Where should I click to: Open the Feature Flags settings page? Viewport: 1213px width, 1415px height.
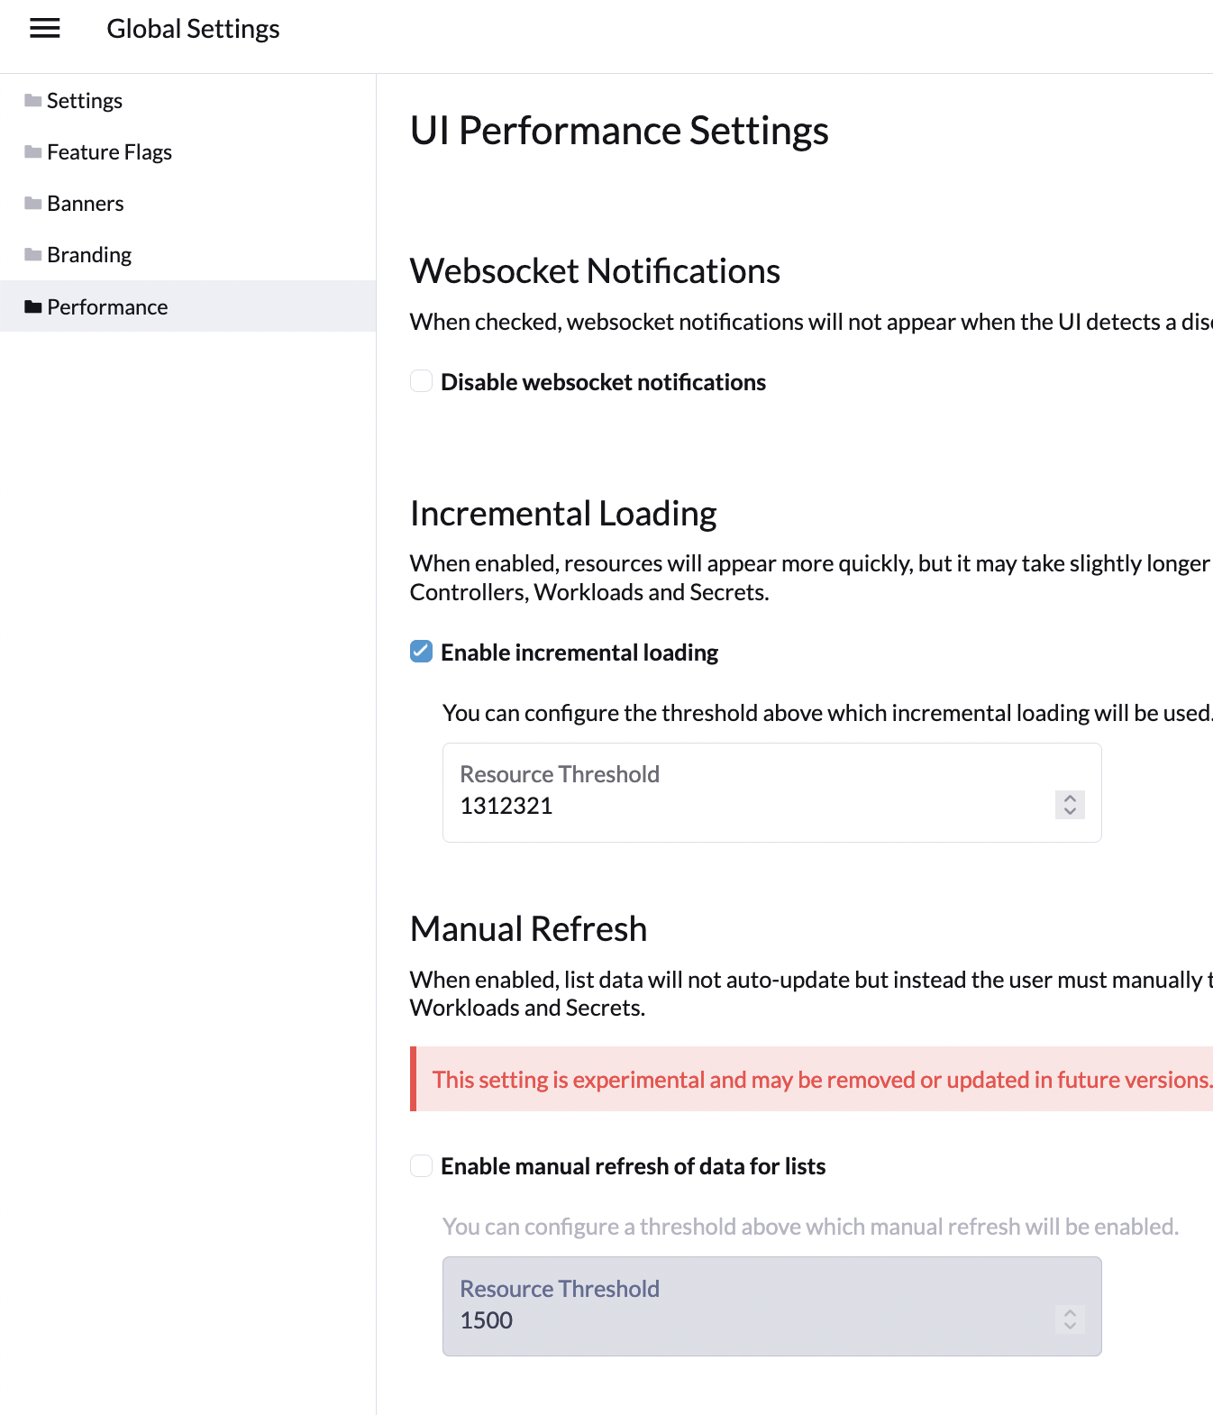tap(109, 151)
